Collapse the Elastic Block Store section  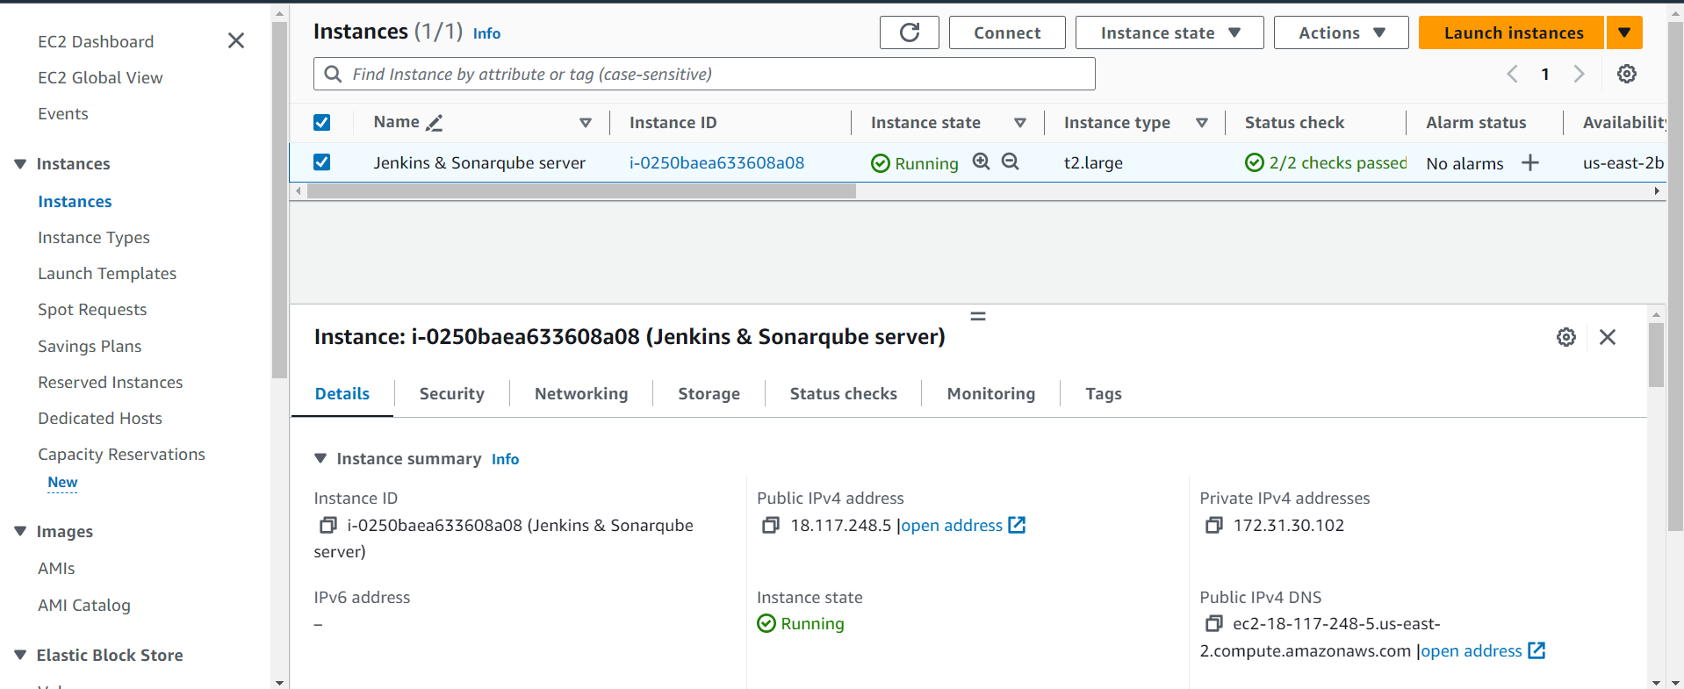click(20, 655)
